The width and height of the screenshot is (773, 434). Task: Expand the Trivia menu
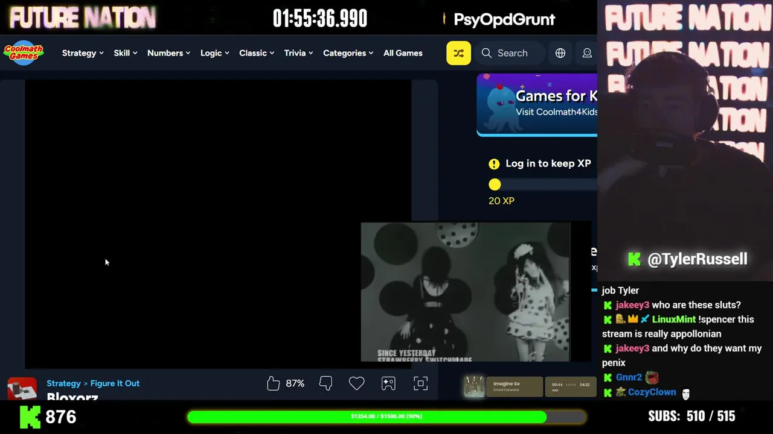click(x=299, y=53)
